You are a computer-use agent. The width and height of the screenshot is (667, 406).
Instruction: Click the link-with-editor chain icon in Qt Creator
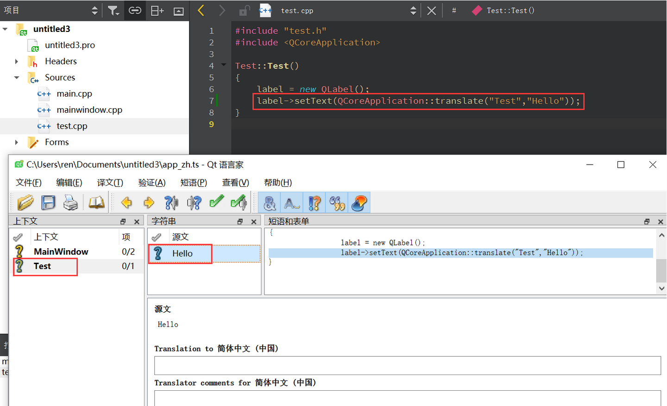pos(134,10)
